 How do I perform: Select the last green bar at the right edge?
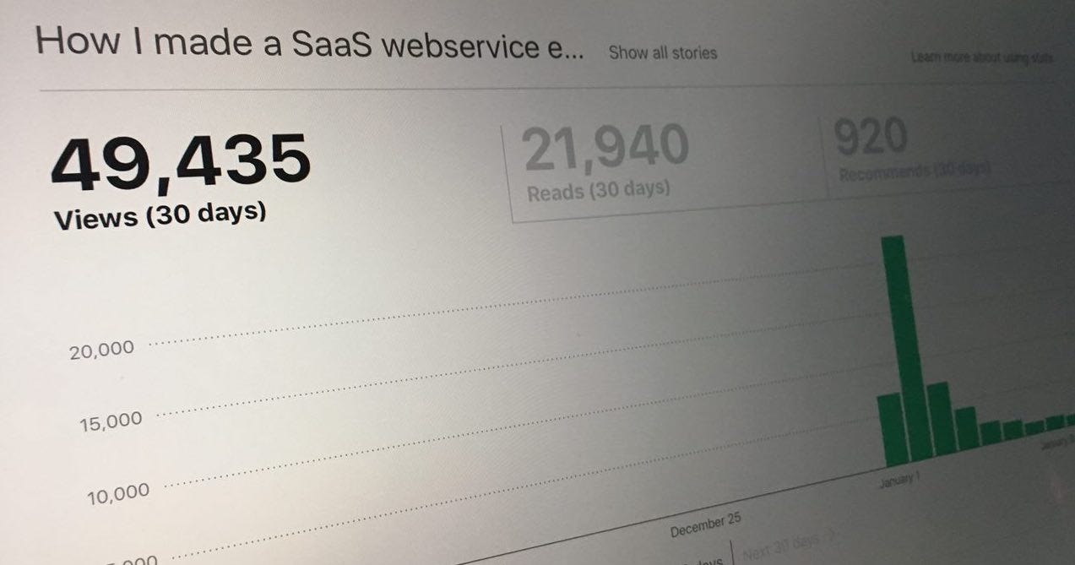[1068, 421]
